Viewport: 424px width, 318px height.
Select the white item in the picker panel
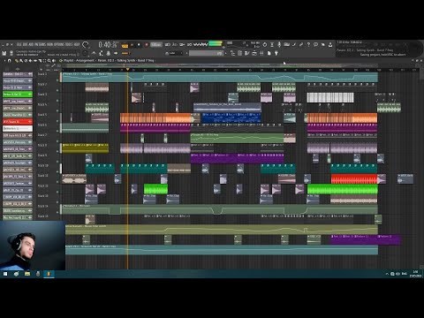(18, 129)
